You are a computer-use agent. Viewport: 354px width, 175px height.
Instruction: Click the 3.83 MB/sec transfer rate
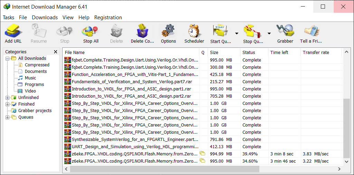click(316, 154)
